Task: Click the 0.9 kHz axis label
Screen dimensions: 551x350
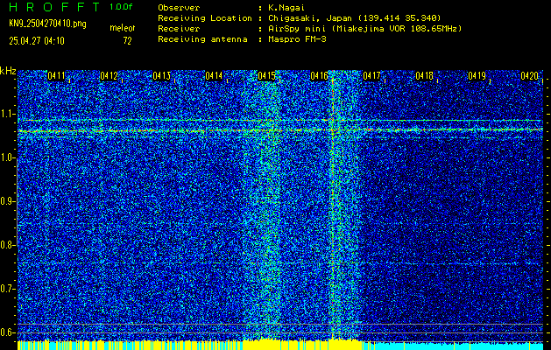Action: point(7,201)
